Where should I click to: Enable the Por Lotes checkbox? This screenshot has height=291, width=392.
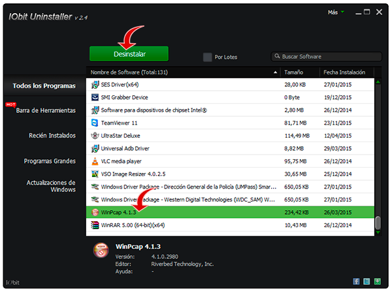tap(208, 57)
